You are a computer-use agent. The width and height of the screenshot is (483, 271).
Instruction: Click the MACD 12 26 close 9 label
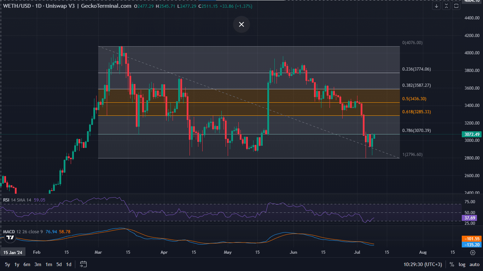coord(23,231)
